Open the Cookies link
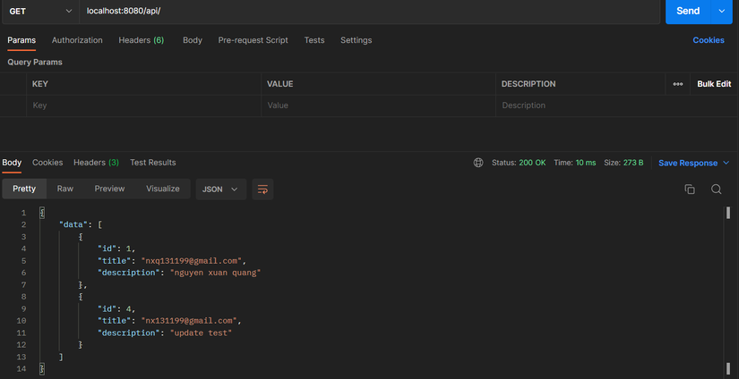This screenshot has width=739, height=379. pyautogui.click(x=709, y=40)
